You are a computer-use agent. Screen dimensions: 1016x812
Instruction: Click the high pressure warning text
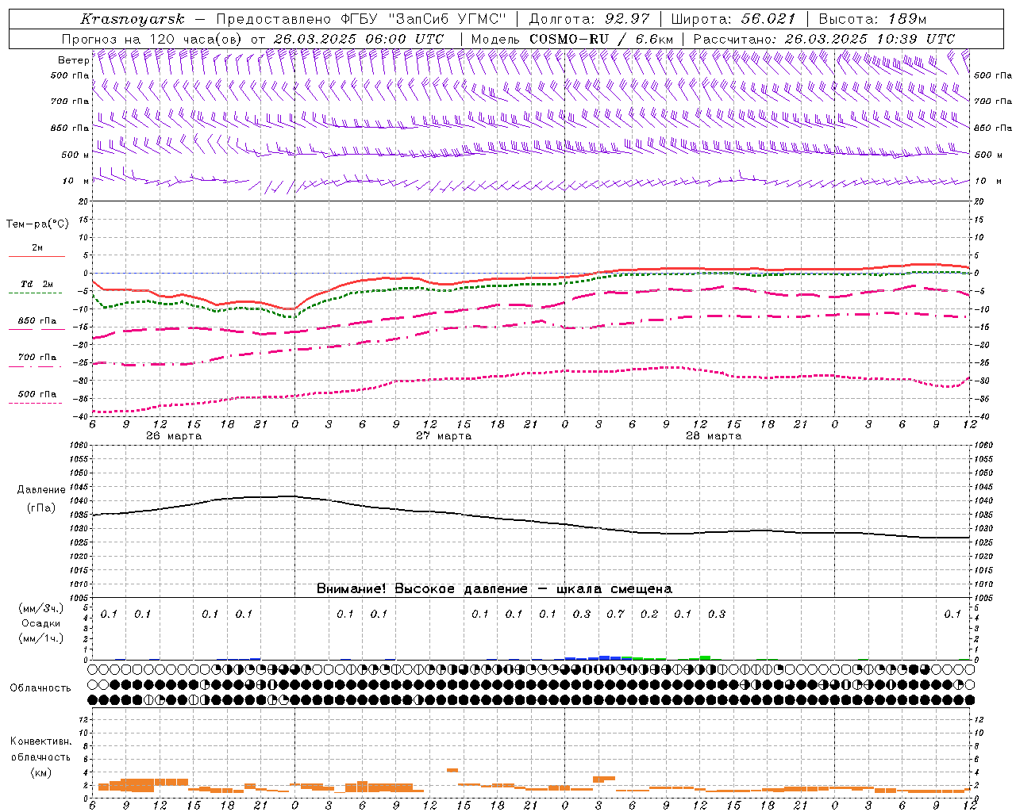[495, 588]
